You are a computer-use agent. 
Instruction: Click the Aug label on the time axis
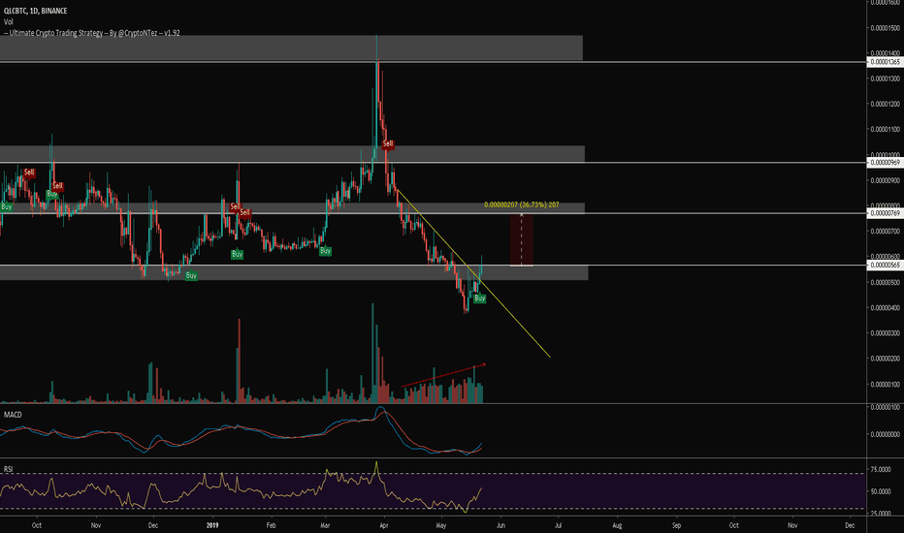(617, 525)
